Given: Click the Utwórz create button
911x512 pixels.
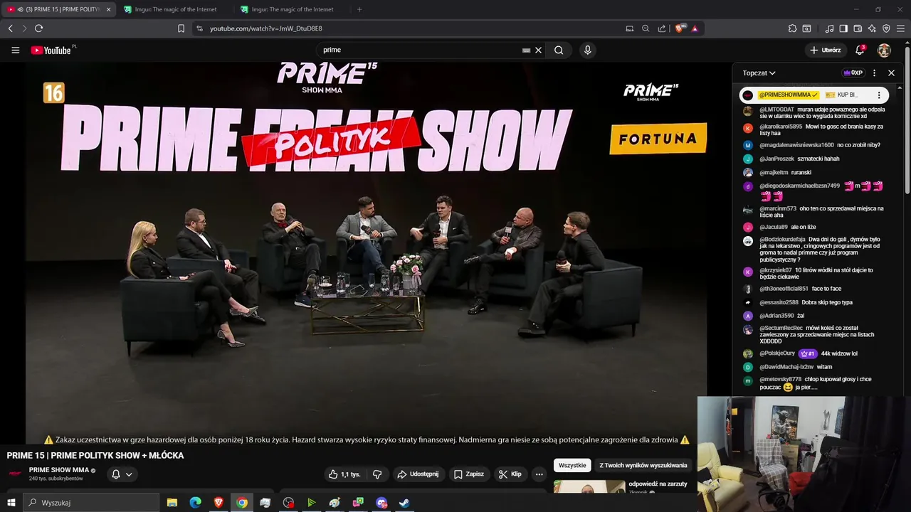Looking at the screenshot, I should (826, 50).
